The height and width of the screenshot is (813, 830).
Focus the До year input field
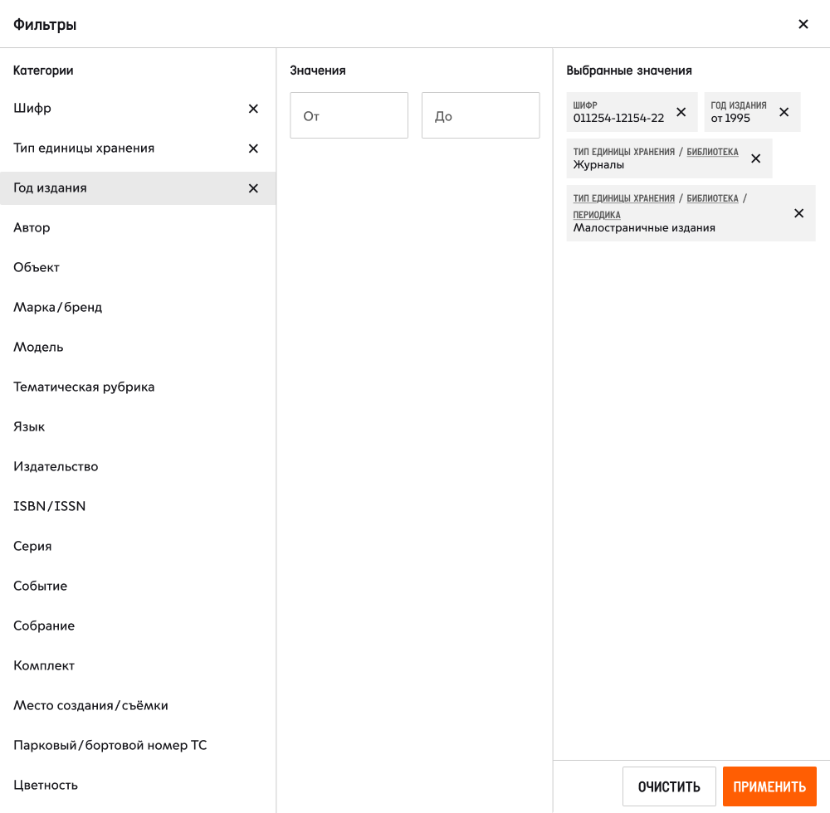tap(481, 115)
